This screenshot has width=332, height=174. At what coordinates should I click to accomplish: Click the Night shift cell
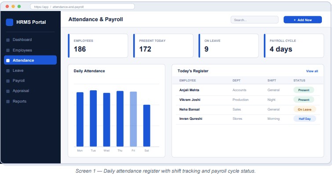click(x=271, y=100)
